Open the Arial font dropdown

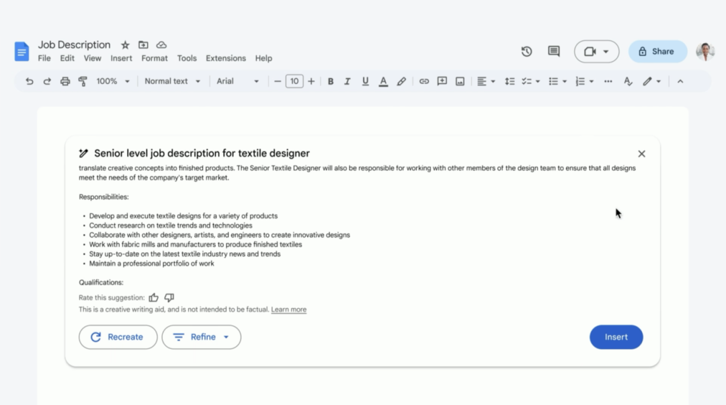(237, 81)
